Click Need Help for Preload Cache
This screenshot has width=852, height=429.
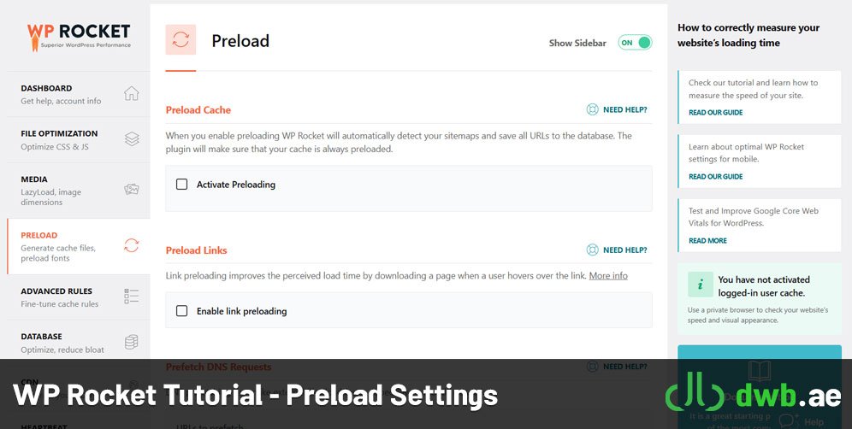(x=624, y=109)
